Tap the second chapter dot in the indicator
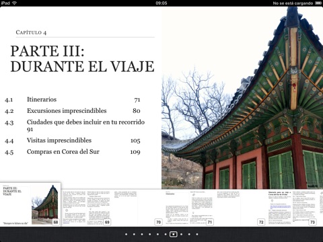This screenshot has height=242, width=323. pyautogui.click(x=134, y=234)
